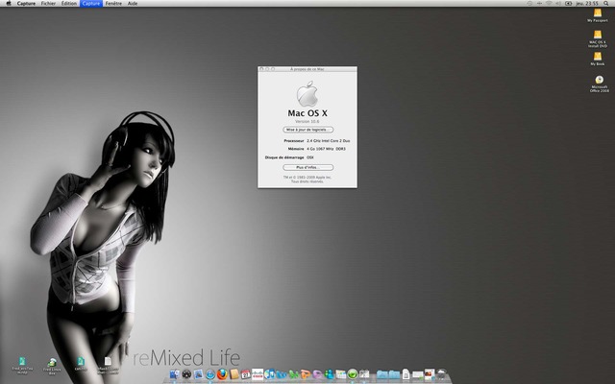Open Address Book in the dock
Screen dimensions: 615x384
[234, 373]
